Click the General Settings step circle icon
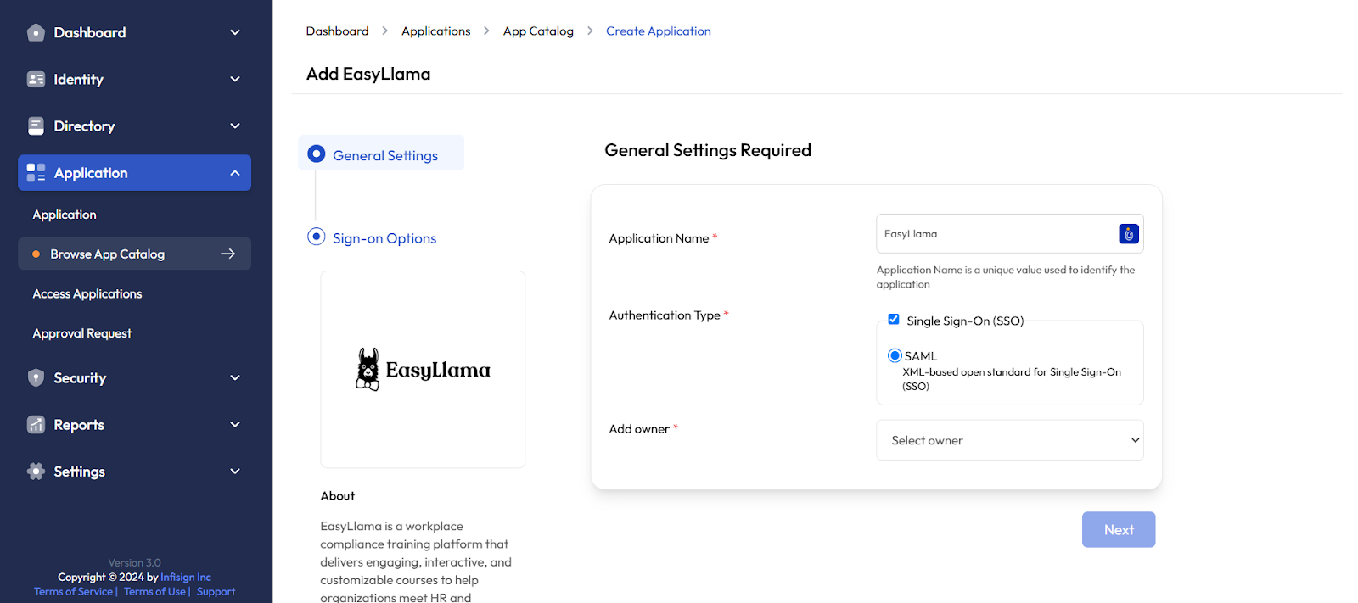 317,154
